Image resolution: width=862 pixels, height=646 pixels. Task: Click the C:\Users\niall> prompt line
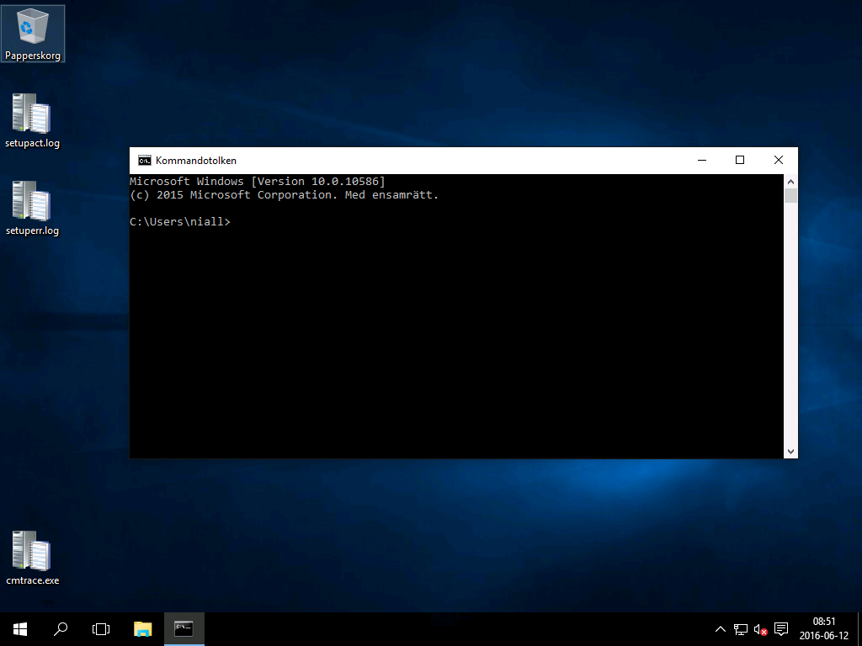[x=180, y=221]
